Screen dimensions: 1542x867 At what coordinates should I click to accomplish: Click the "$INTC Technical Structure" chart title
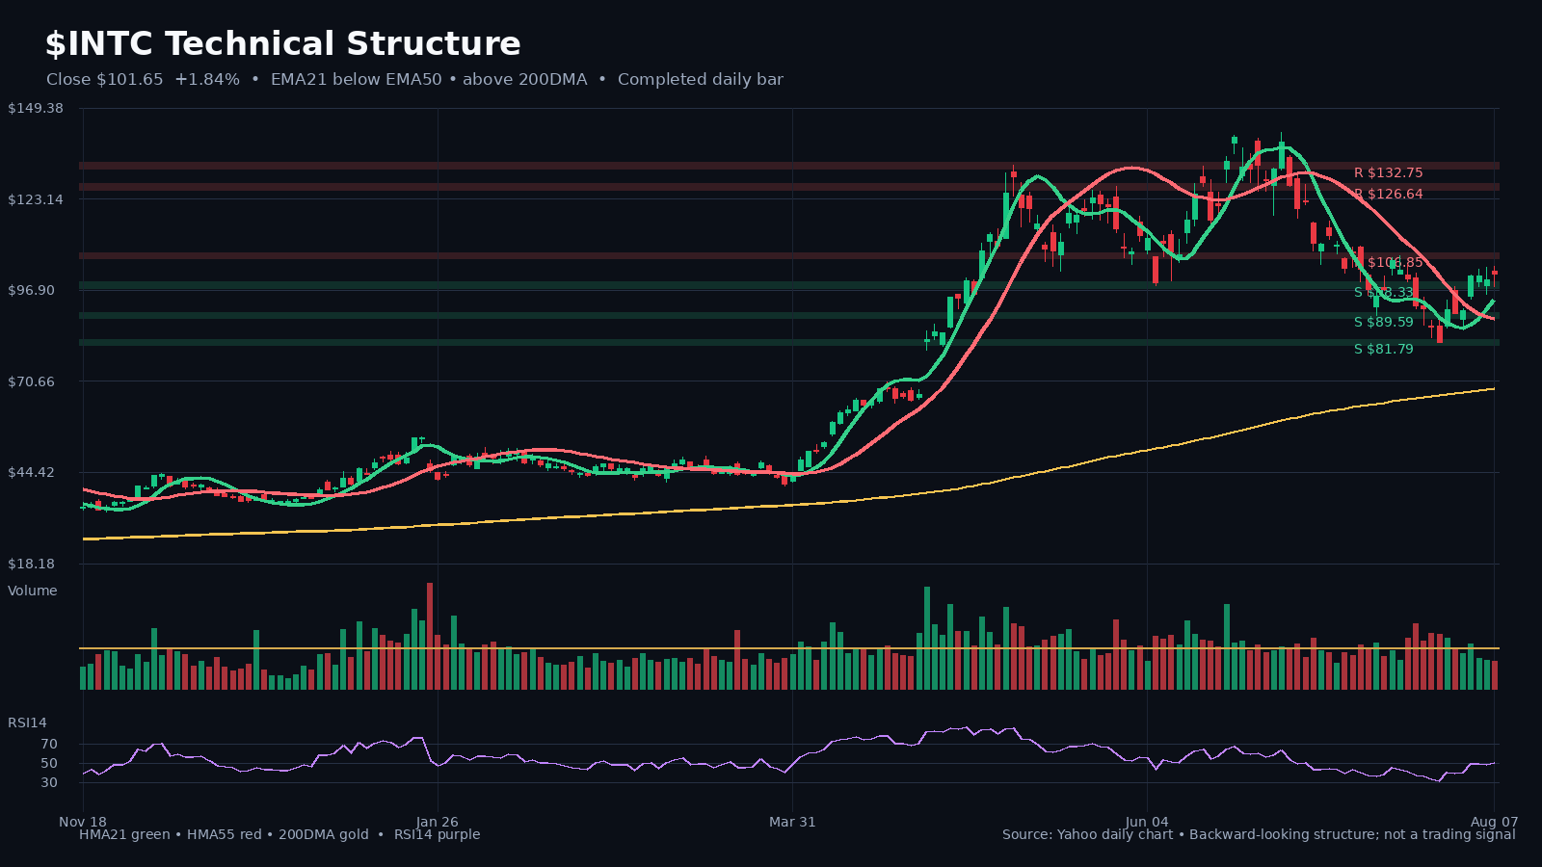(282, 44)
